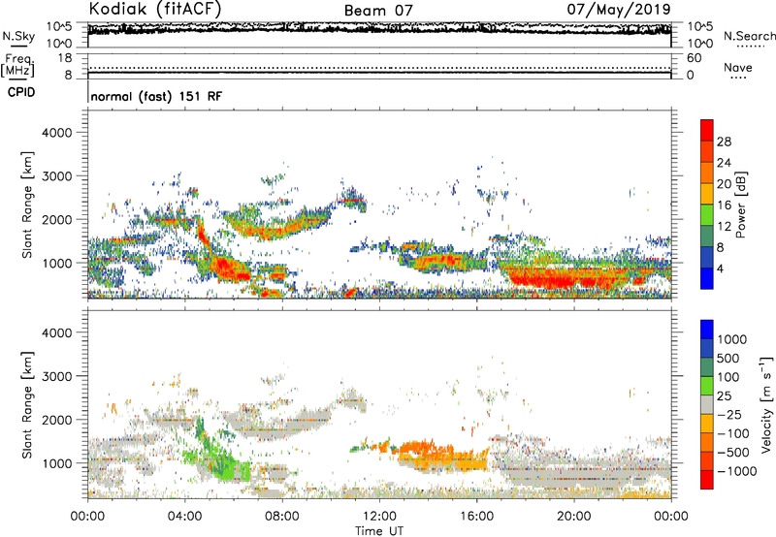Click the '12:00' time axis tick label

(x=379, y=517)
